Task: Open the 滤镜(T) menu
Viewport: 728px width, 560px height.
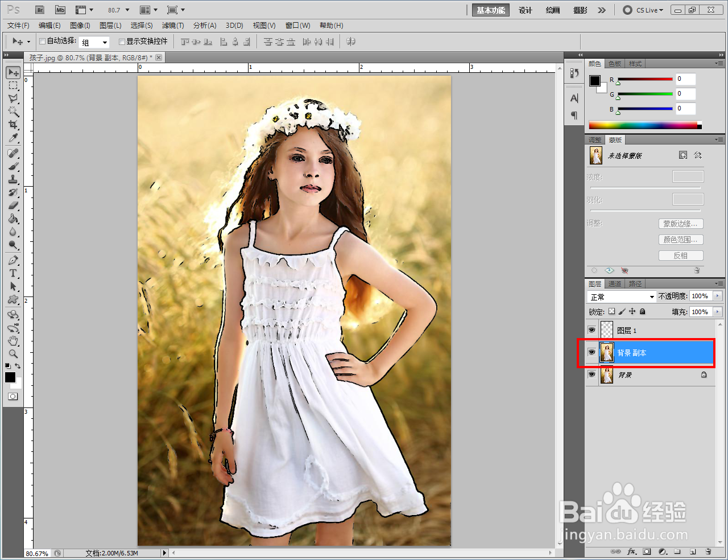Action: 173,26
